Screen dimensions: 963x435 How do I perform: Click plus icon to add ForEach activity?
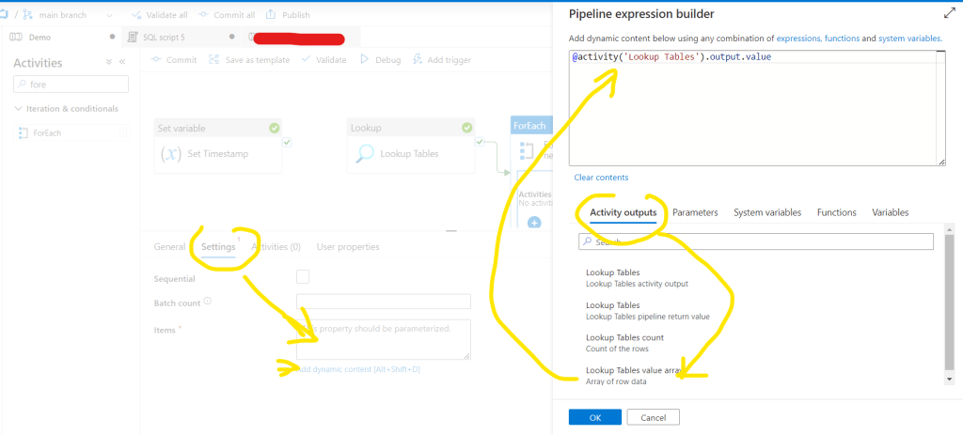coord(534,223)
